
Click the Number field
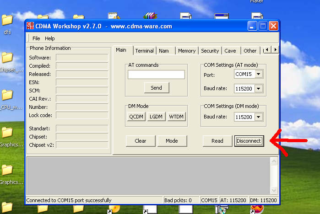82,107
